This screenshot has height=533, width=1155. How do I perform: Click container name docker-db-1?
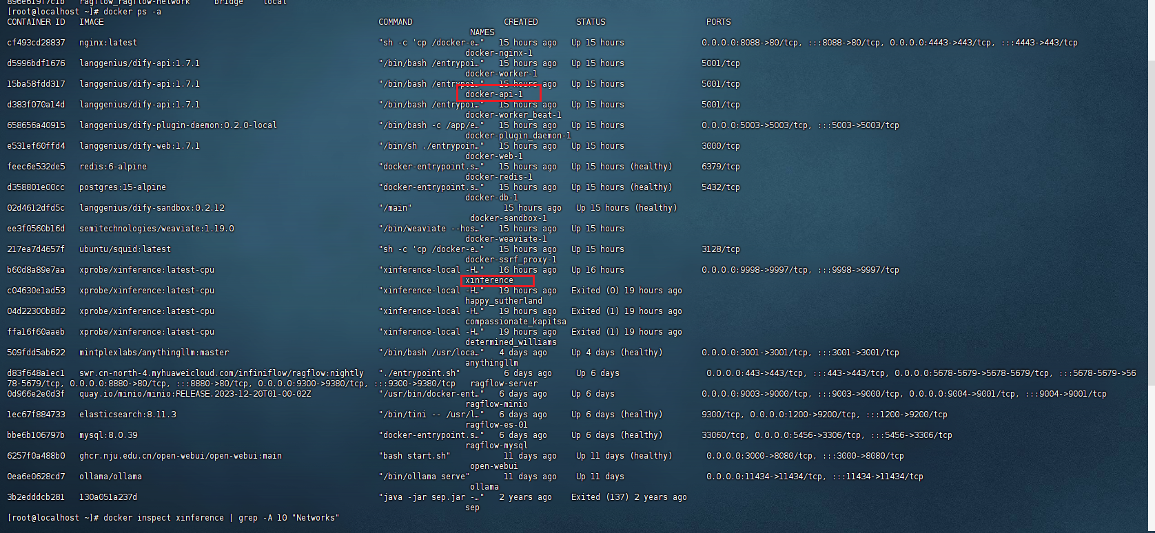tap(491, 198)
